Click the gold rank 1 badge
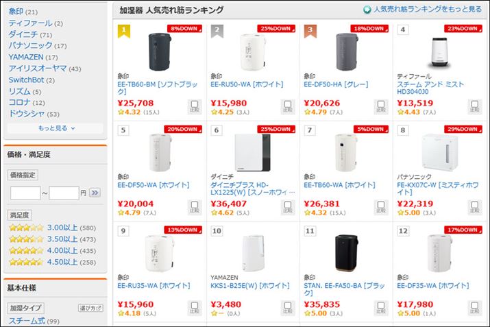The height and width of the screenshot is (327, 490). (123, 30)
